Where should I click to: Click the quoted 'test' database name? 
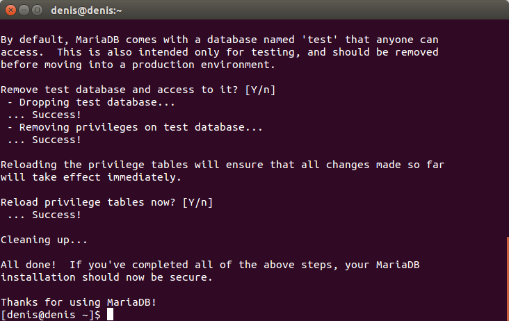pyautogui.click(x=320, y=40)
